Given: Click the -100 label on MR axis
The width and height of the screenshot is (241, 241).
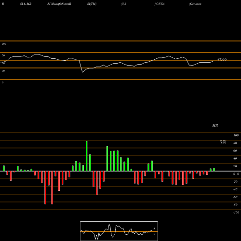Looking at the screenshot, I should click(x=236, y=213).
